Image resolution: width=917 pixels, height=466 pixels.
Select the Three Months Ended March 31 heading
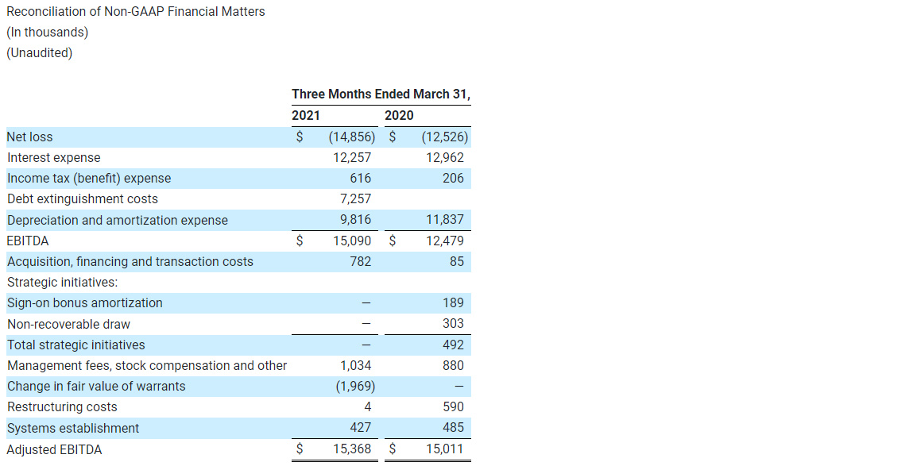tap(381, 94)
